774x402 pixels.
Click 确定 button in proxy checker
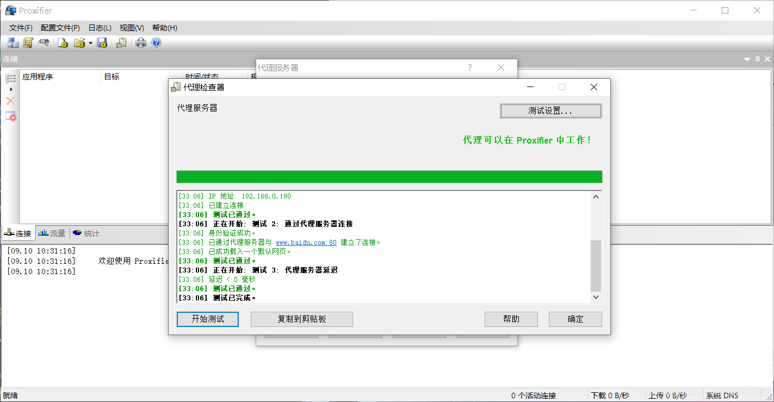(575, 319)
